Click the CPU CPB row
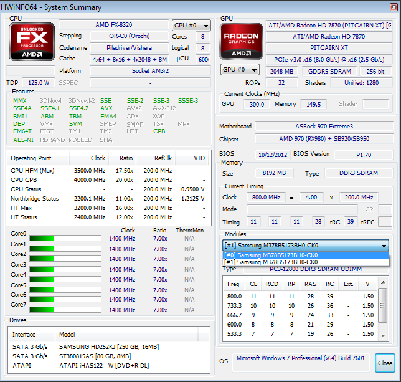The image size is (401, 382). tap(108, 180)
